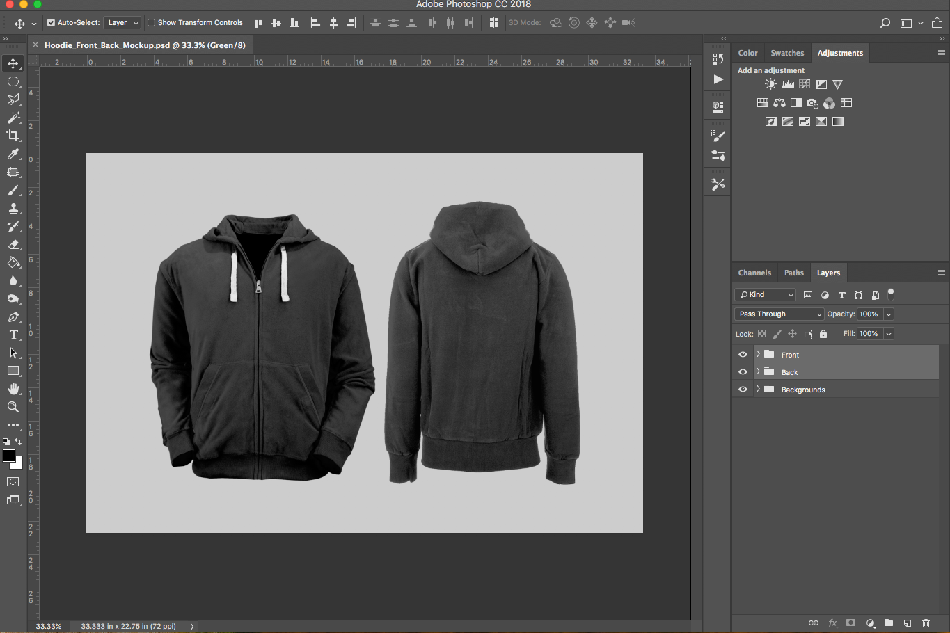Hide the Backgrounds layer group
Image resolution: width=950 pixels, height=633 pixels.
743,390
